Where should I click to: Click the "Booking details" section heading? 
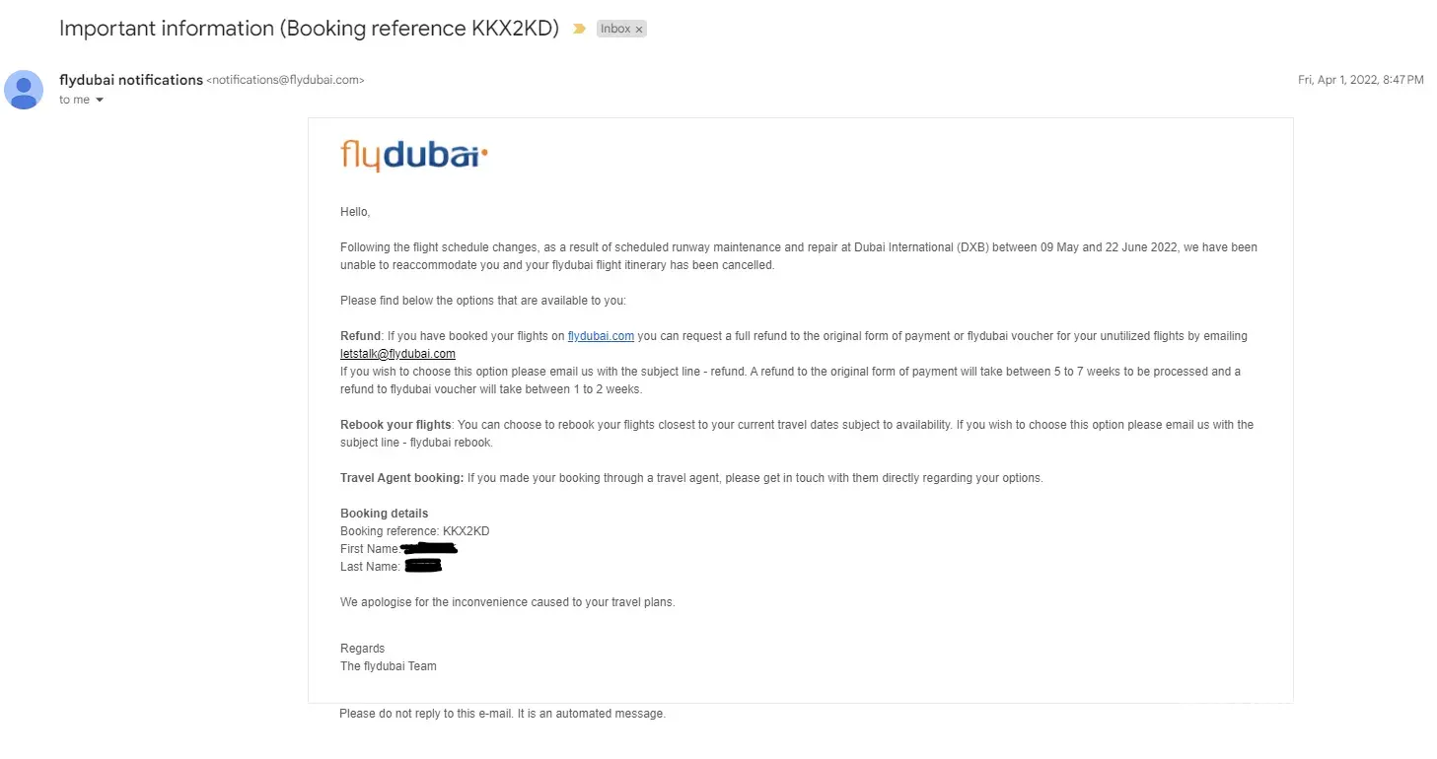point(385,514)
